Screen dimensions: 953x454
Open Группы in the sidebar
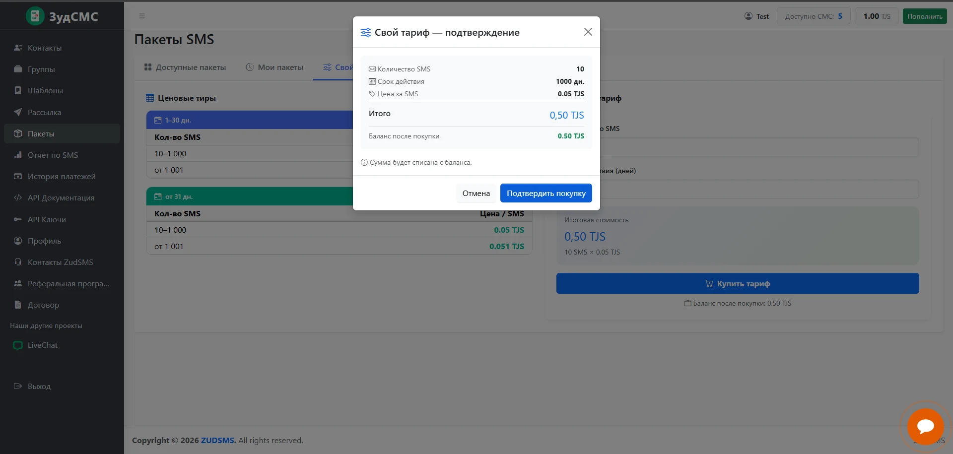(x=62, y=69)
